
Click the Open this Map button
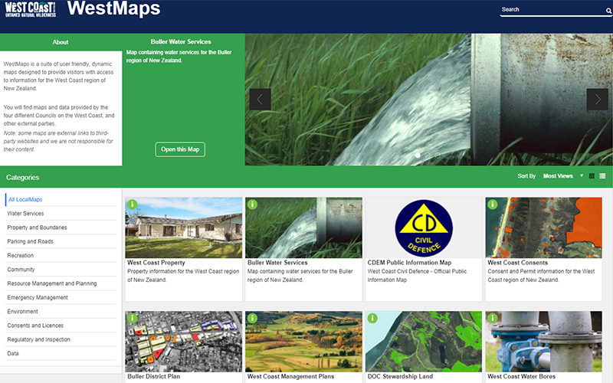coord(180,149)
